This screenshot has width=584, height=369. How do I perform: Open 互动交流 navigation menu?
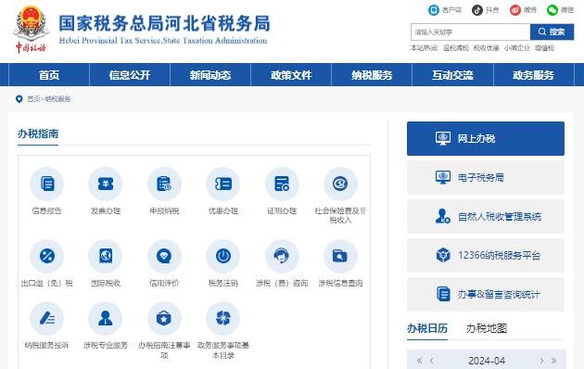tap(452, 75)
